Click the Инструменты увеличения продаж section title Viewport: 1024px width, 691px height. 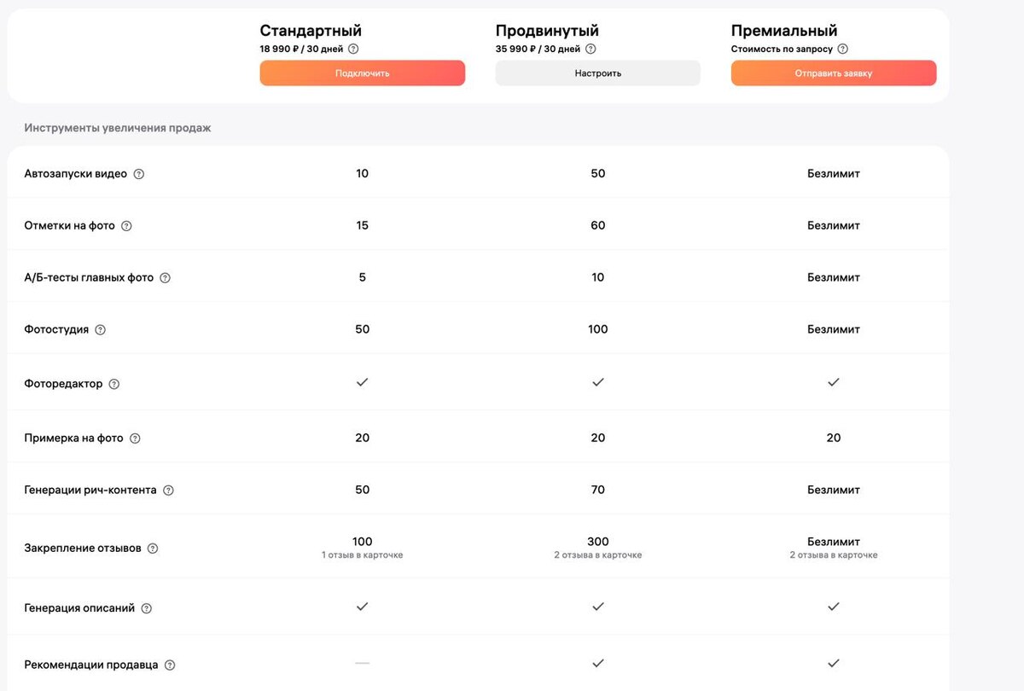coord(117,128)
